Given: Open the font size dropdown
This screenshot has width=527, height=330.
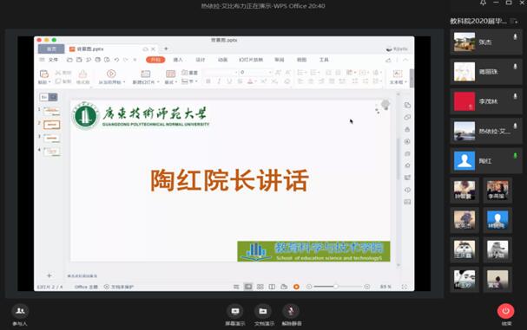Looking at the screenshot, I should [x=270, y=73].
